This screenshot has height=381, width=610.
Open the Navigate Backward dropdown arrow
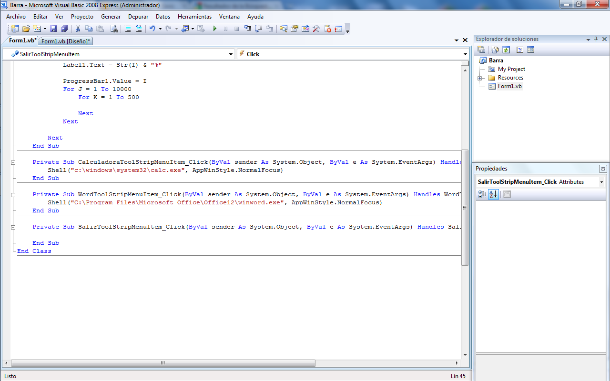pyautogui.click(x=193, y=29)
